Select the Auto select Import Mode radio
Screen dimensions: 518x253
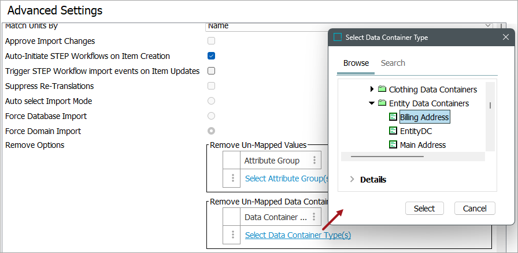(211, 101)
